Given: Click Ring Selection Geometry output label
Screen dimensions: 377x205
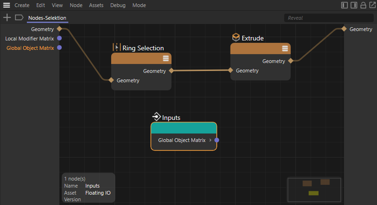Looking at the screenshot, I should pos(155,71).
